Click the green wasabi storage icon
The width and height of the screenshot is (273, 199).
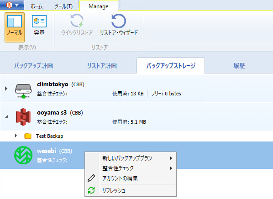(23, 155)
